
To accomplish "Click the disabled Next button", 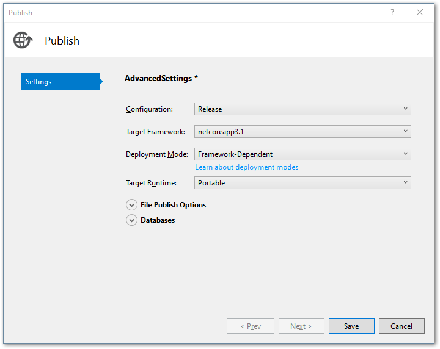I will pos(301,326).
